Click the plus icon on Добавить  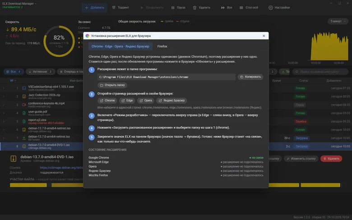click(87, 8)
